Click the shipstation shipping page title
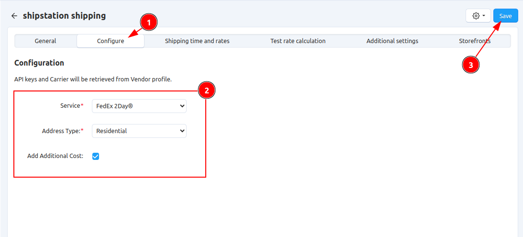This screenshot has height=237, width=523. 64,16
